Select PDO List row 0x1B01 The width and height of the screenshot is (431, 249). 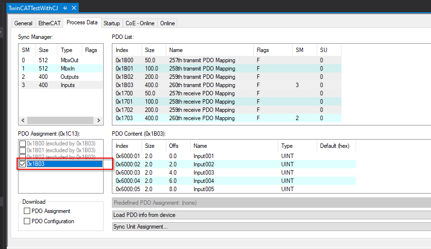pos(228,69)
